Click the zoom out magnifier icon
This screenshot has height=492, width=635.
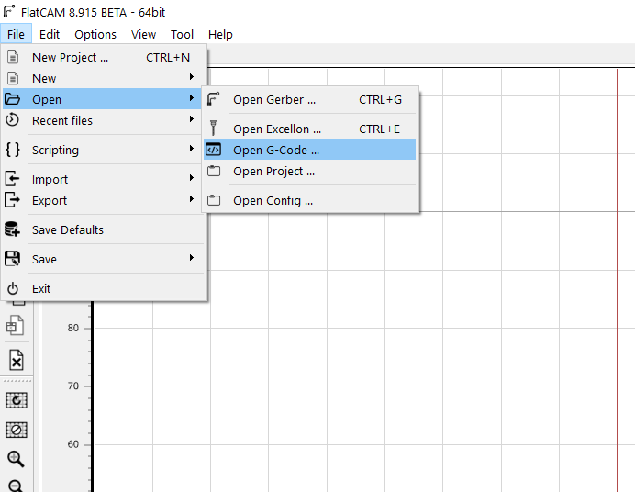16,486
